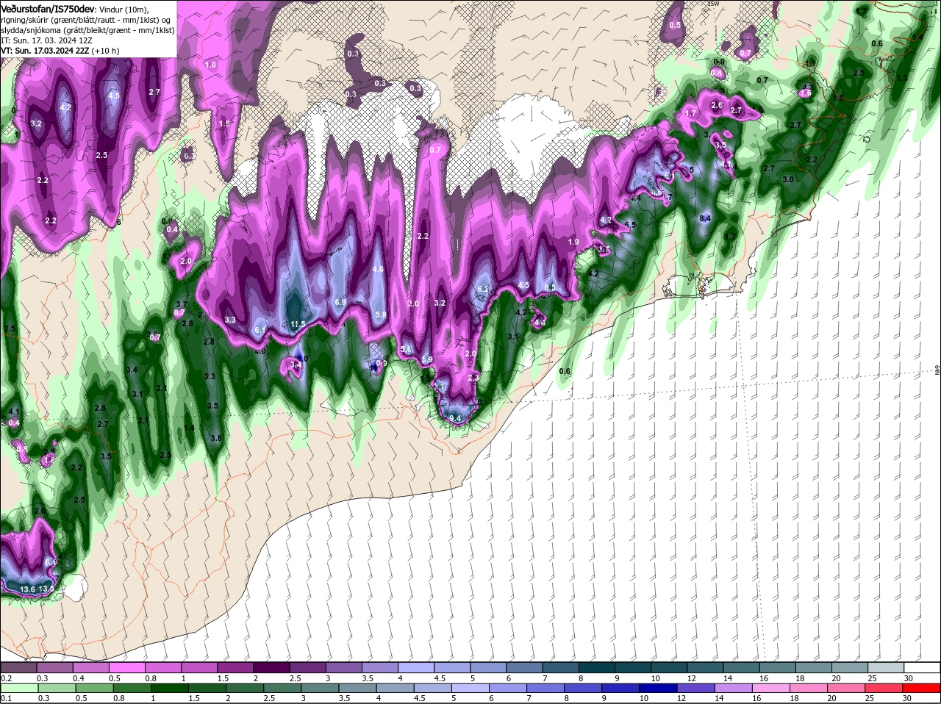This screenshot has height=704, width=941.
Task: Click the 1.9 value on the map
Action: (x=573, y=242)
